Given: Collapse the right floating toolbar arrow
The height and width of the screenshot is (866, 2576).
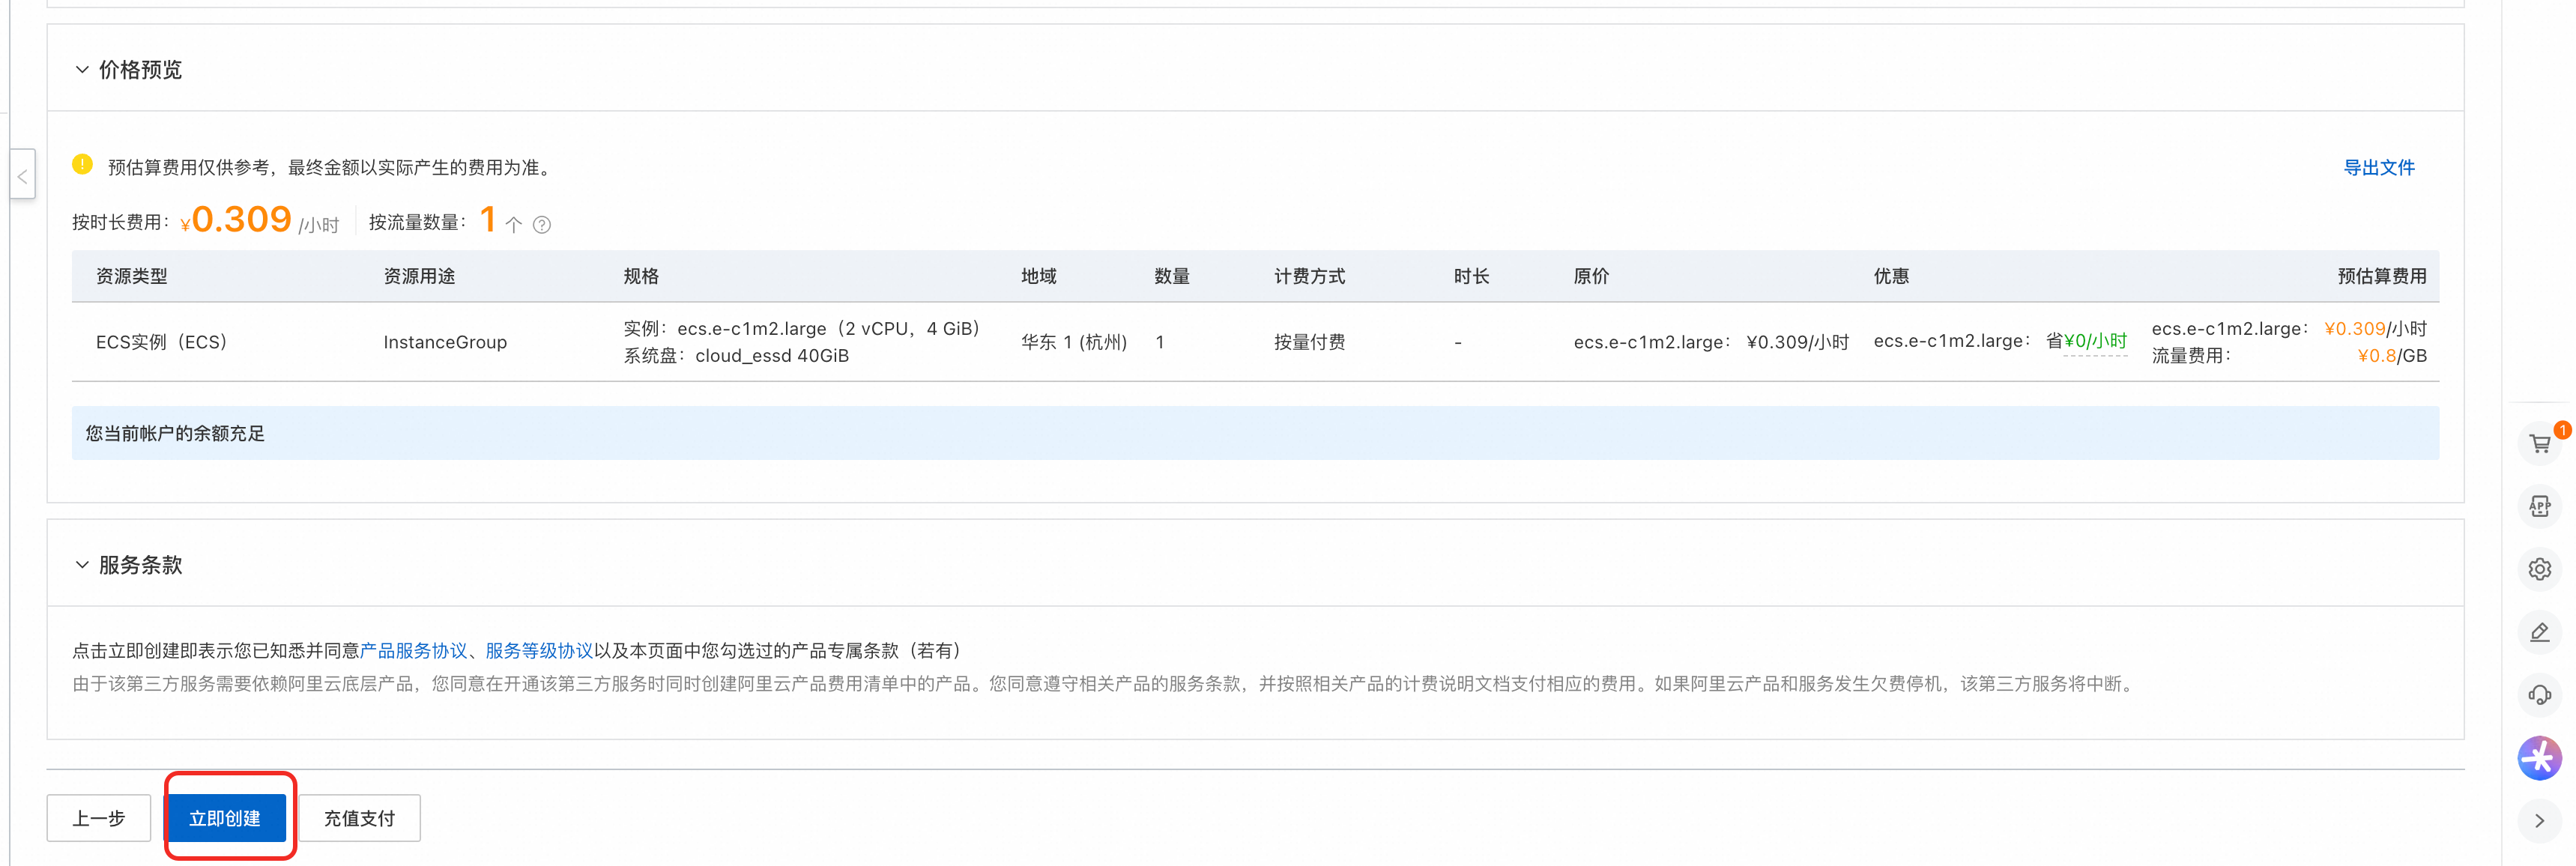Looking at the screenshot, I should coord(2539,821).
